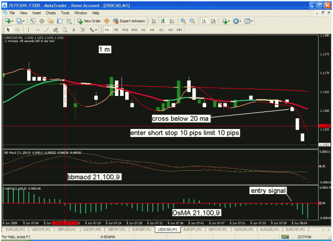Screen dimensions: 333x241
Task: Select the Fibonacci Retracement tool
Action: click(64, 30)
